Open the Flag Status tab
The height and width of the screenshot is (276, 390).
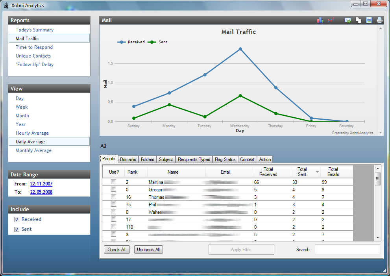(x=225, y=159)
